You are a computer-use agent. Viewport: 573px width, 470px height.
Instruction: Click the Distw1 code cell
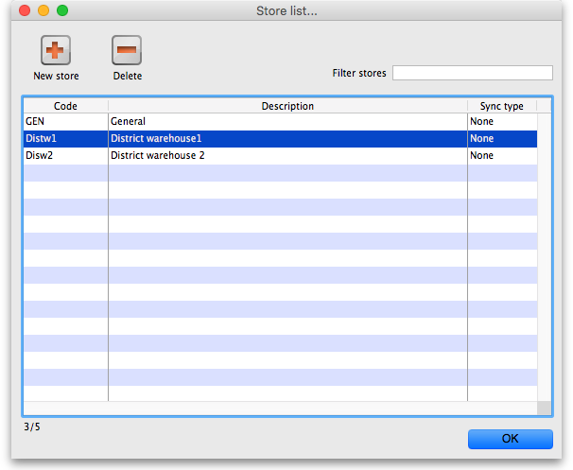coord(42,138)
